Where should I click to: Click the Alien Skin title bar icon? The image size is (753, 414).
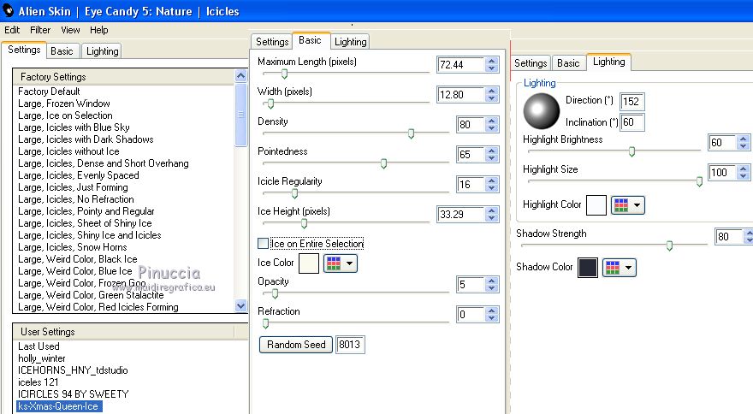click(x=8, y=9)
